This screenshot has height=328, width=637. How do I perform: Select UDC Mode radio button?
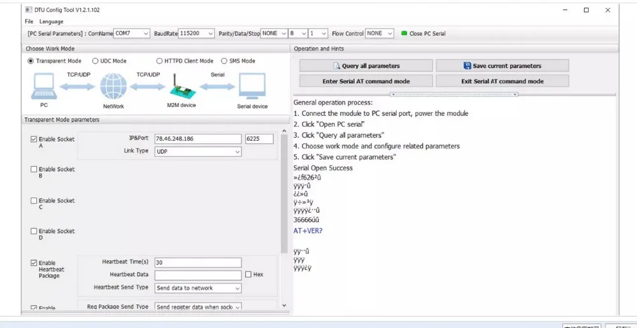click(95, 61)
